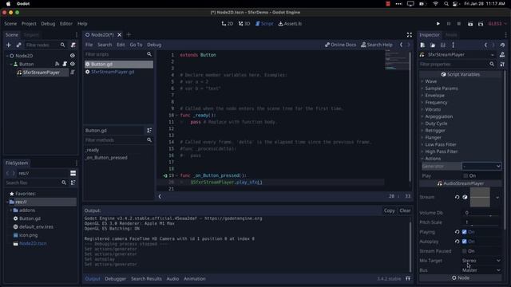Go to previous script history arrow
Image resolution: width=511 pixels, height=287 pixels.
[401, 45]
